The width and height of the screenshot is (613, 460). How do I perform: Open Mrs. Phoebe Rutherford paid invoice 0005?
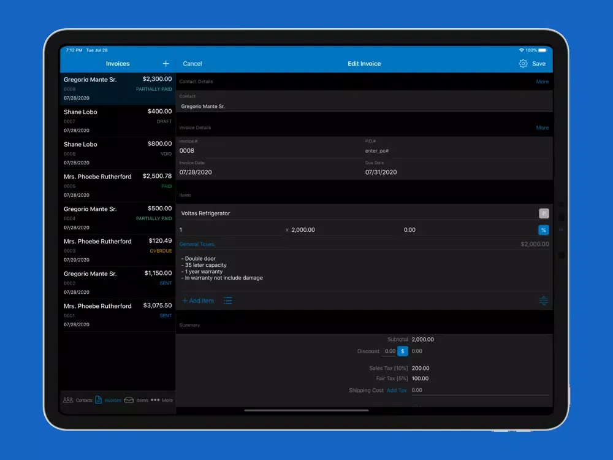pos(118,186)
